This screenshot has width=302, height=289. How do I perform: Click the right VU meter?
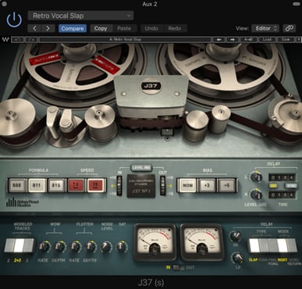click(202, 242)
